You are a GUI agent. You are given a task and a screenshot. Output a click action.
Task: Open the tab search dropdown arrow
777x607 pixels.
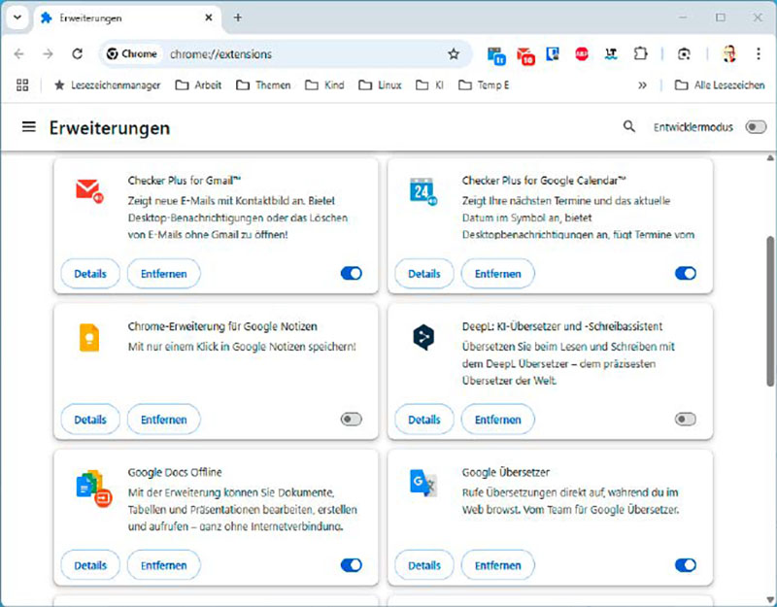17,17
